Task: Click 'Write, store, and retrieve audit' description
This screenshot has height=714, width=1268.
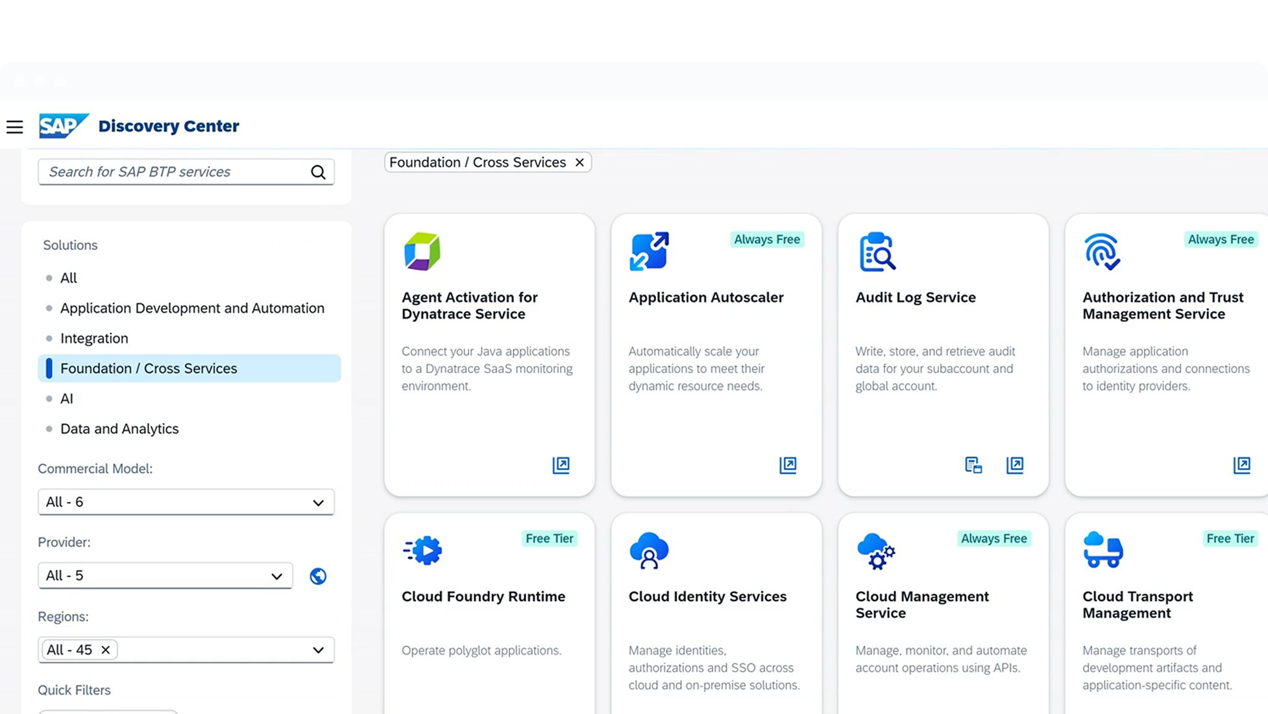Action: [935, 369]
